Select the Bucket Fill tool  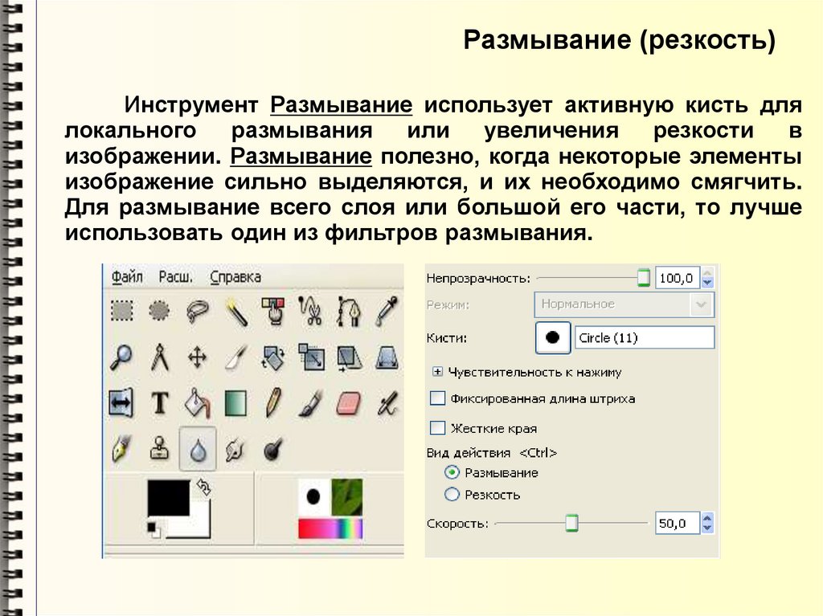pyautogui.click(x=198, y=403)
